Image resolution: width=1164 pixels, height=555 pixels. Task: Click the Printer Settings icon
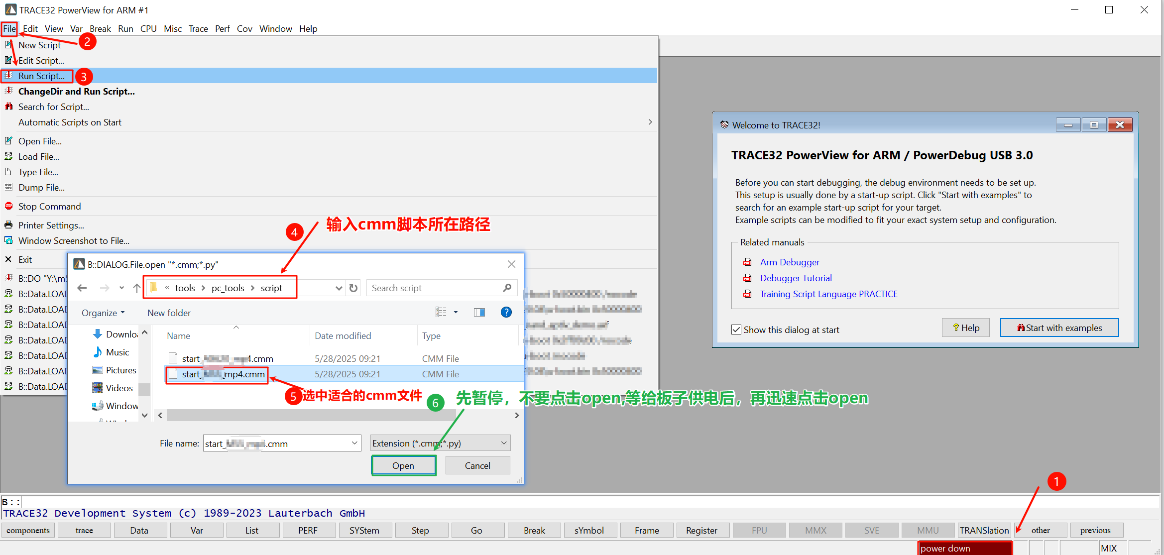click(8, 225)
